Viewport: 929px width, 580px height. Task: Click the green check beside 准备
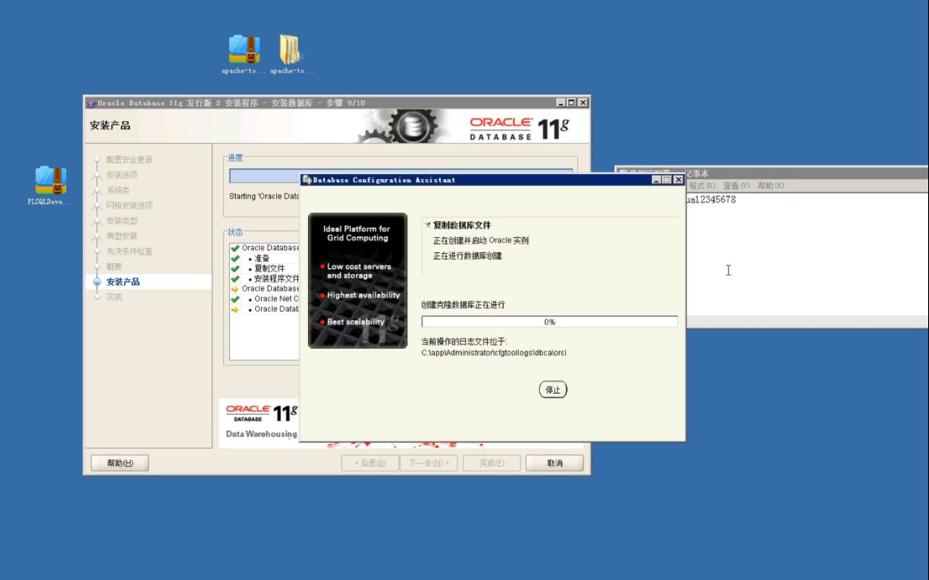(x=235, y=259)
